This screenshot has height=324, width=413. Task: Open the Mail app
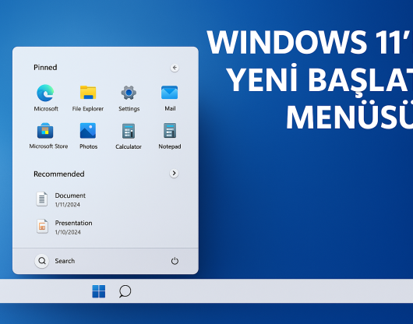click(170, 93)
